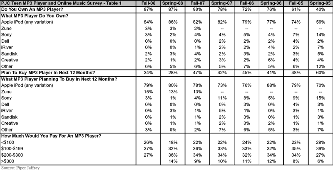Click 18% under <$100 in Spring-08
This screenshot has width=333, height=170.
173,142
